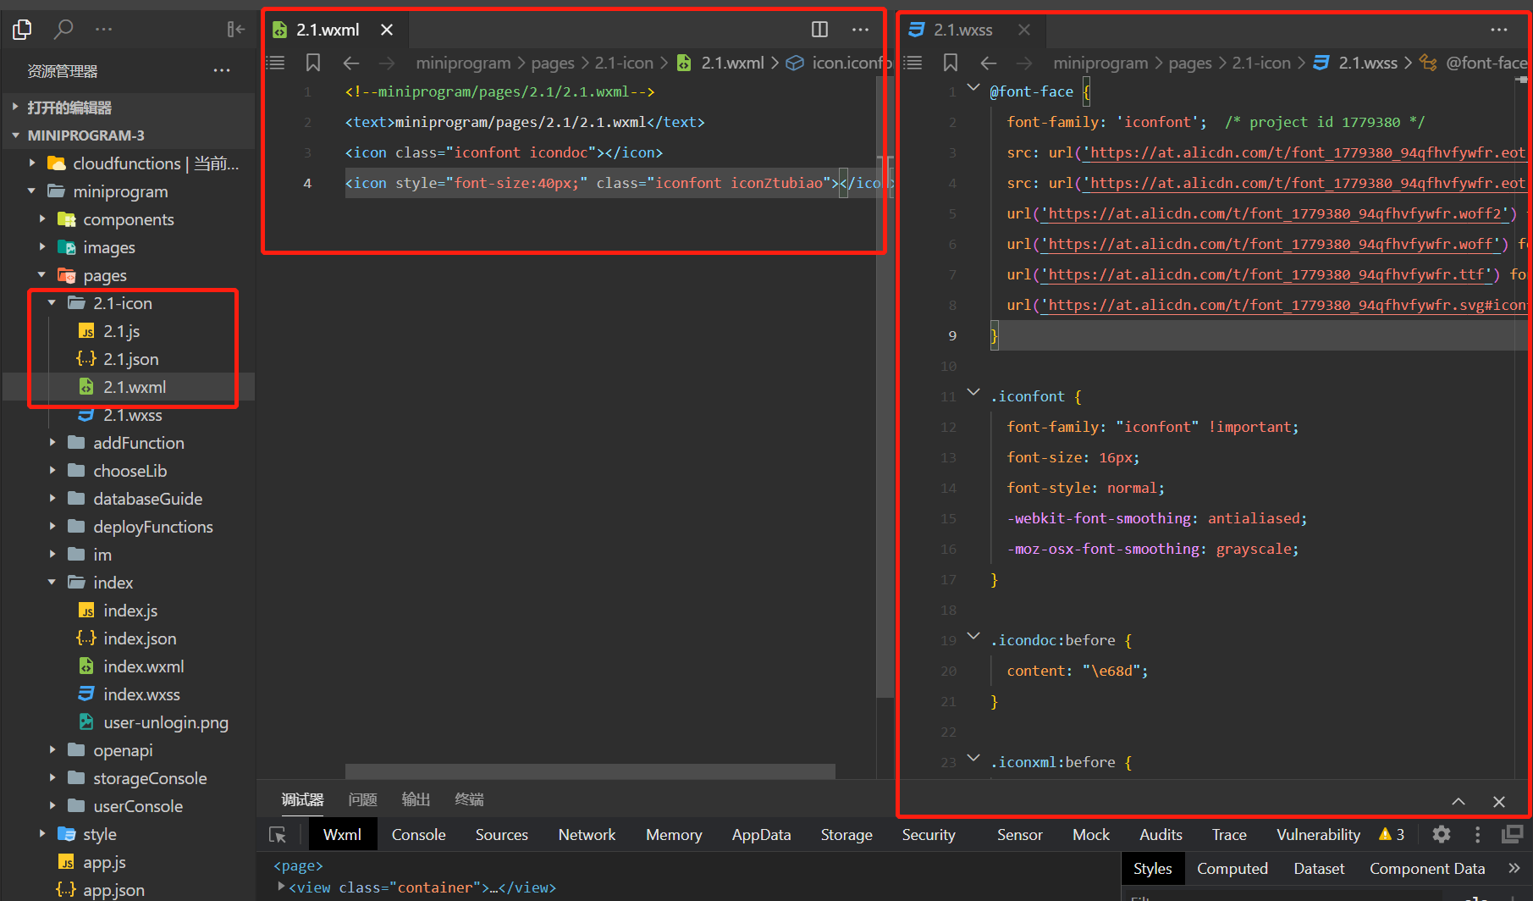Click the split editor icon
The height and width of the screenshot is (901, 1533).
pos(819,30)
